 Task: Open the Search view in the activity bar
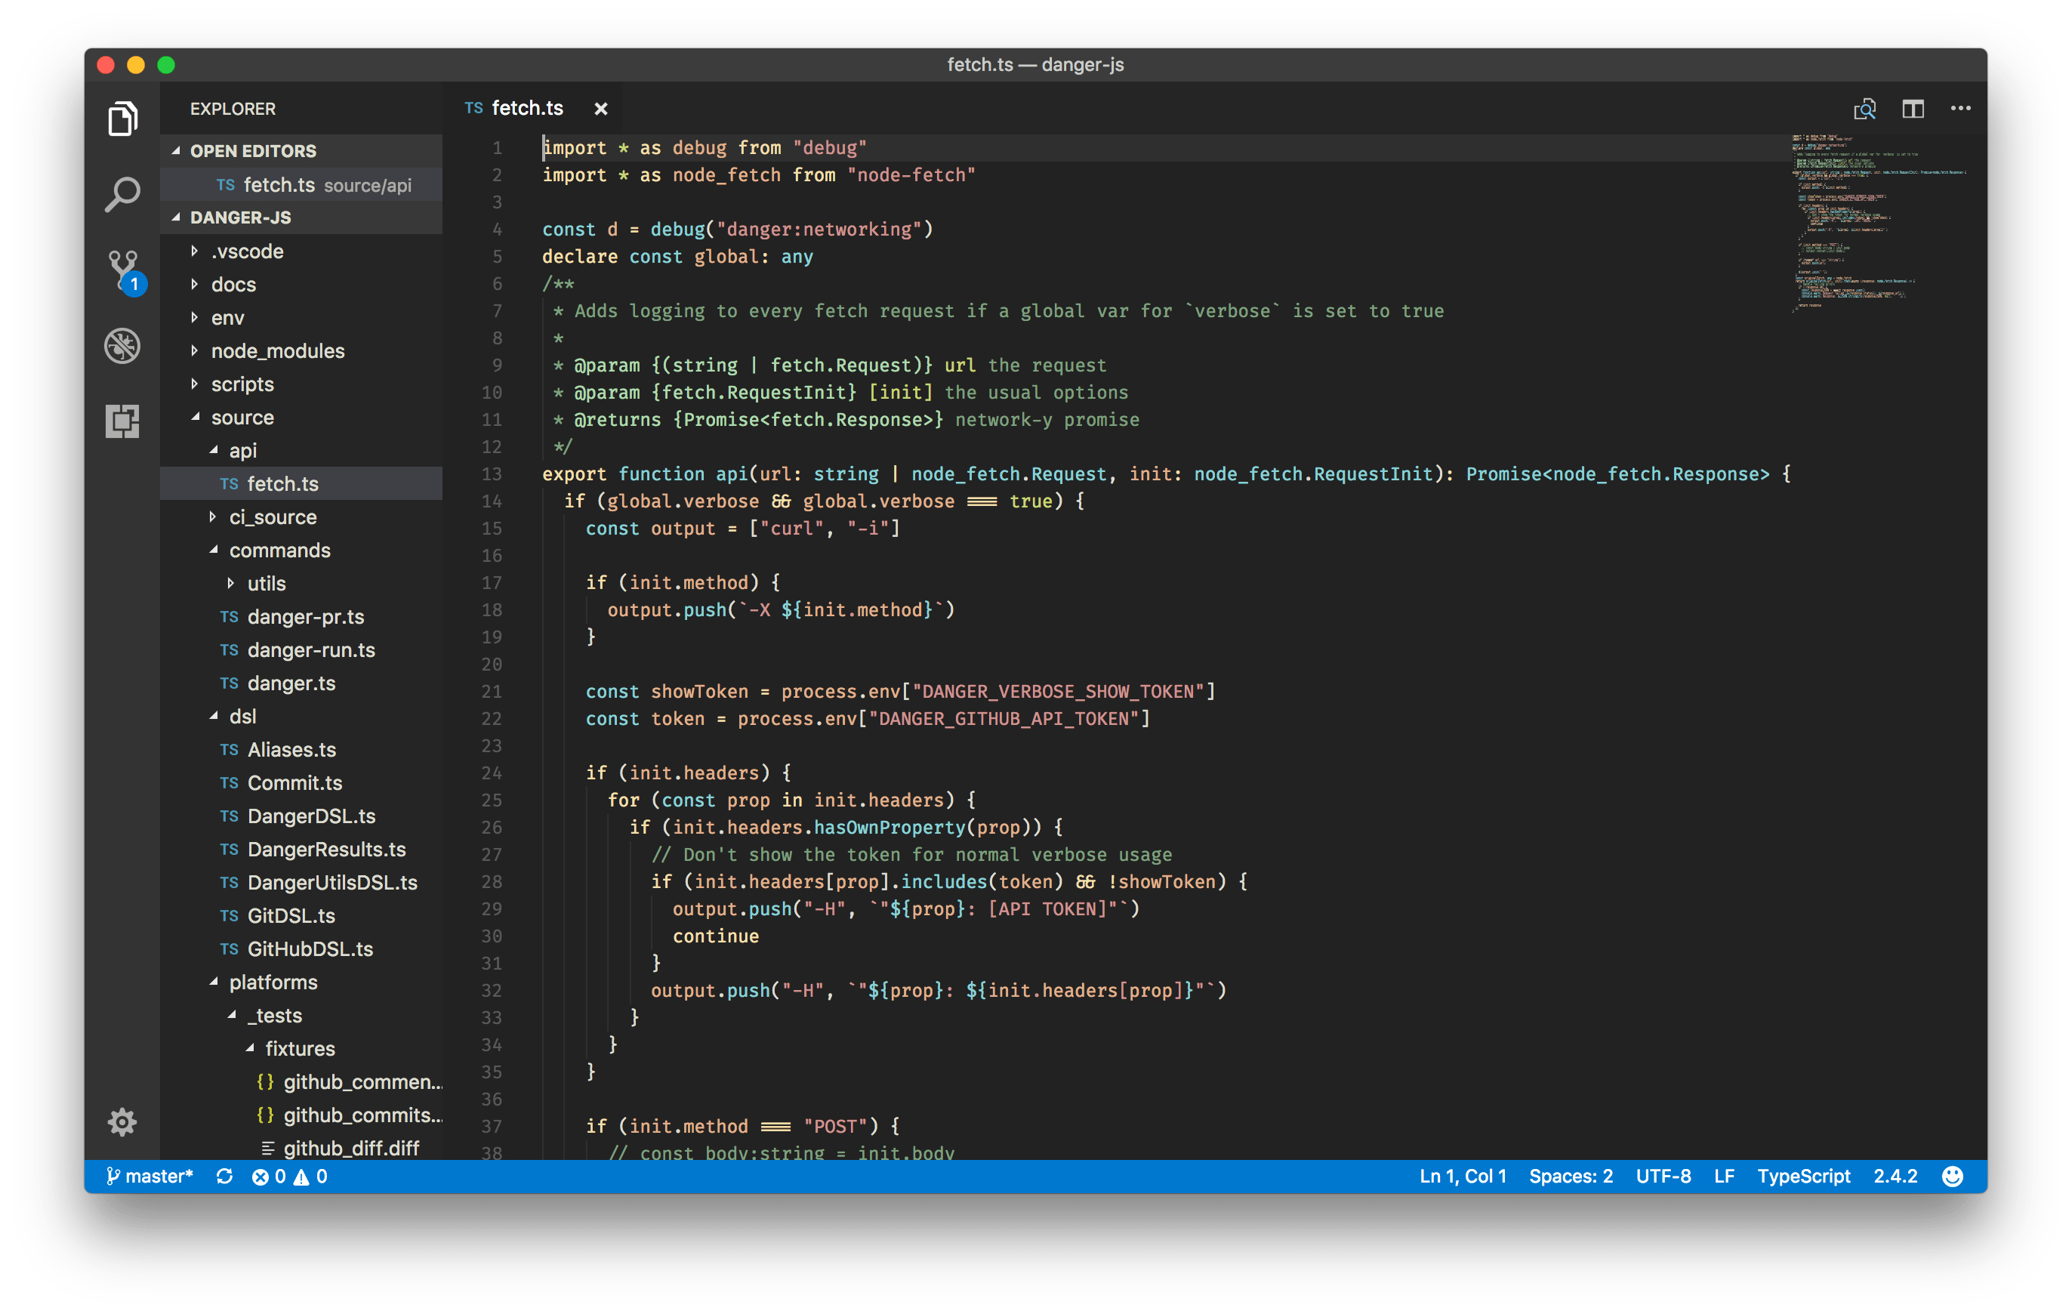point(122,193)
